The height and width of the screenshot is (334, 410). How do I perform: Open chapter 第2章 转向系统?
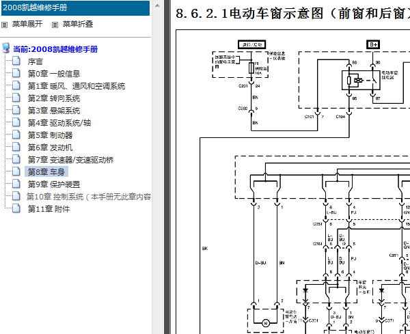(x=54, y=98)
